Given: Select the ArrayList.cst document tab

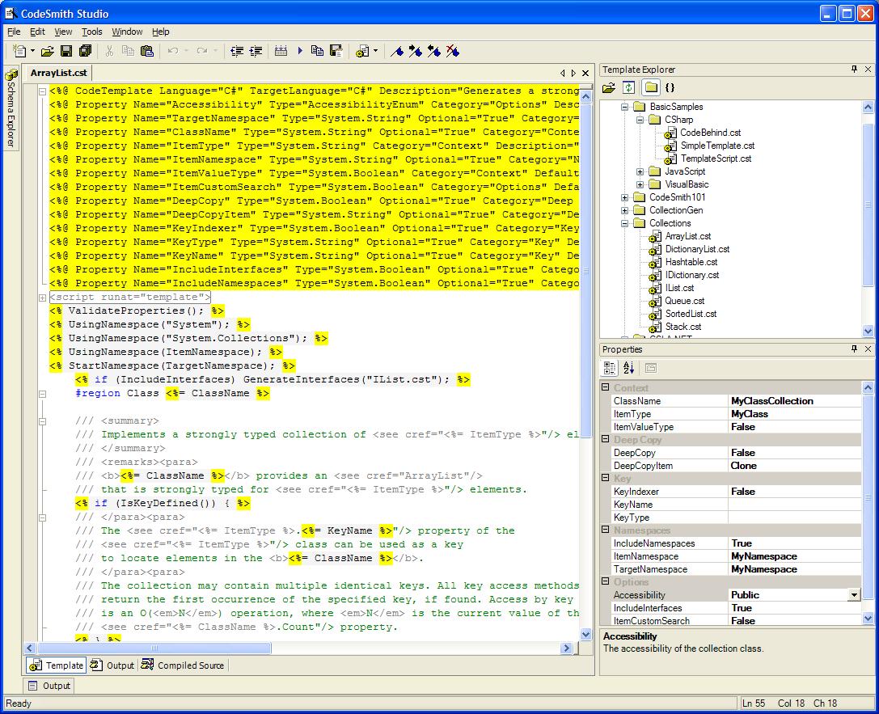Looking at the screenshot, I should click(x=58, y=73).
